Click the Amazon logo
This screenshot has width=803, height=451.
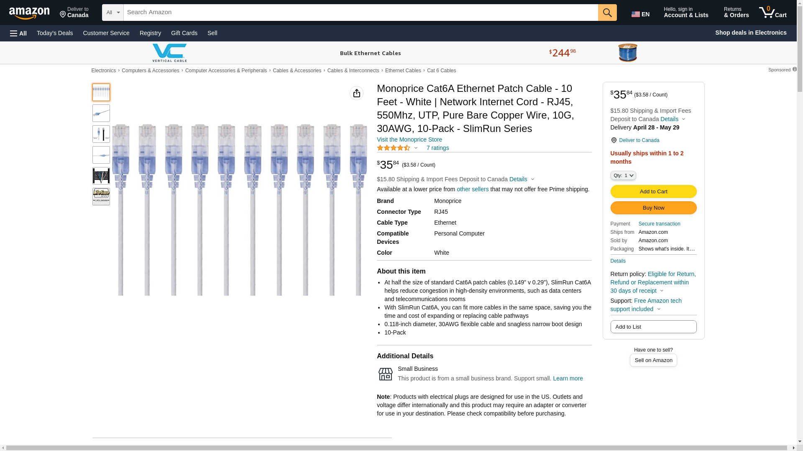click(29, 13)
